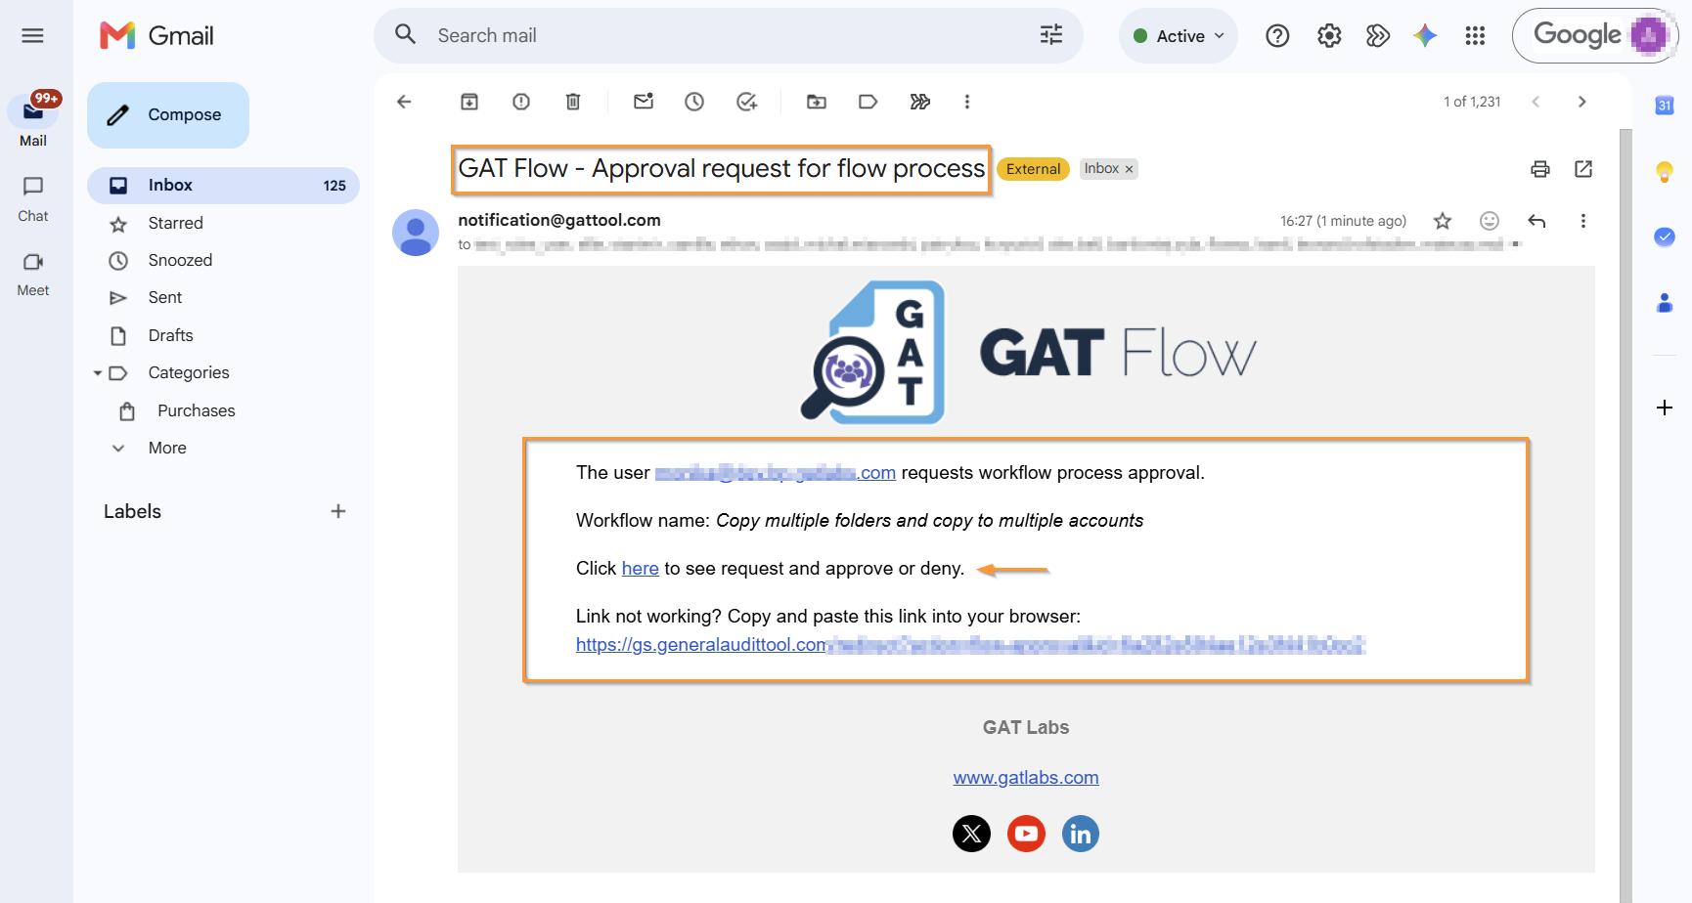
Task: Open GAT Labs LinkedIn page
Action: [1081, 834]
